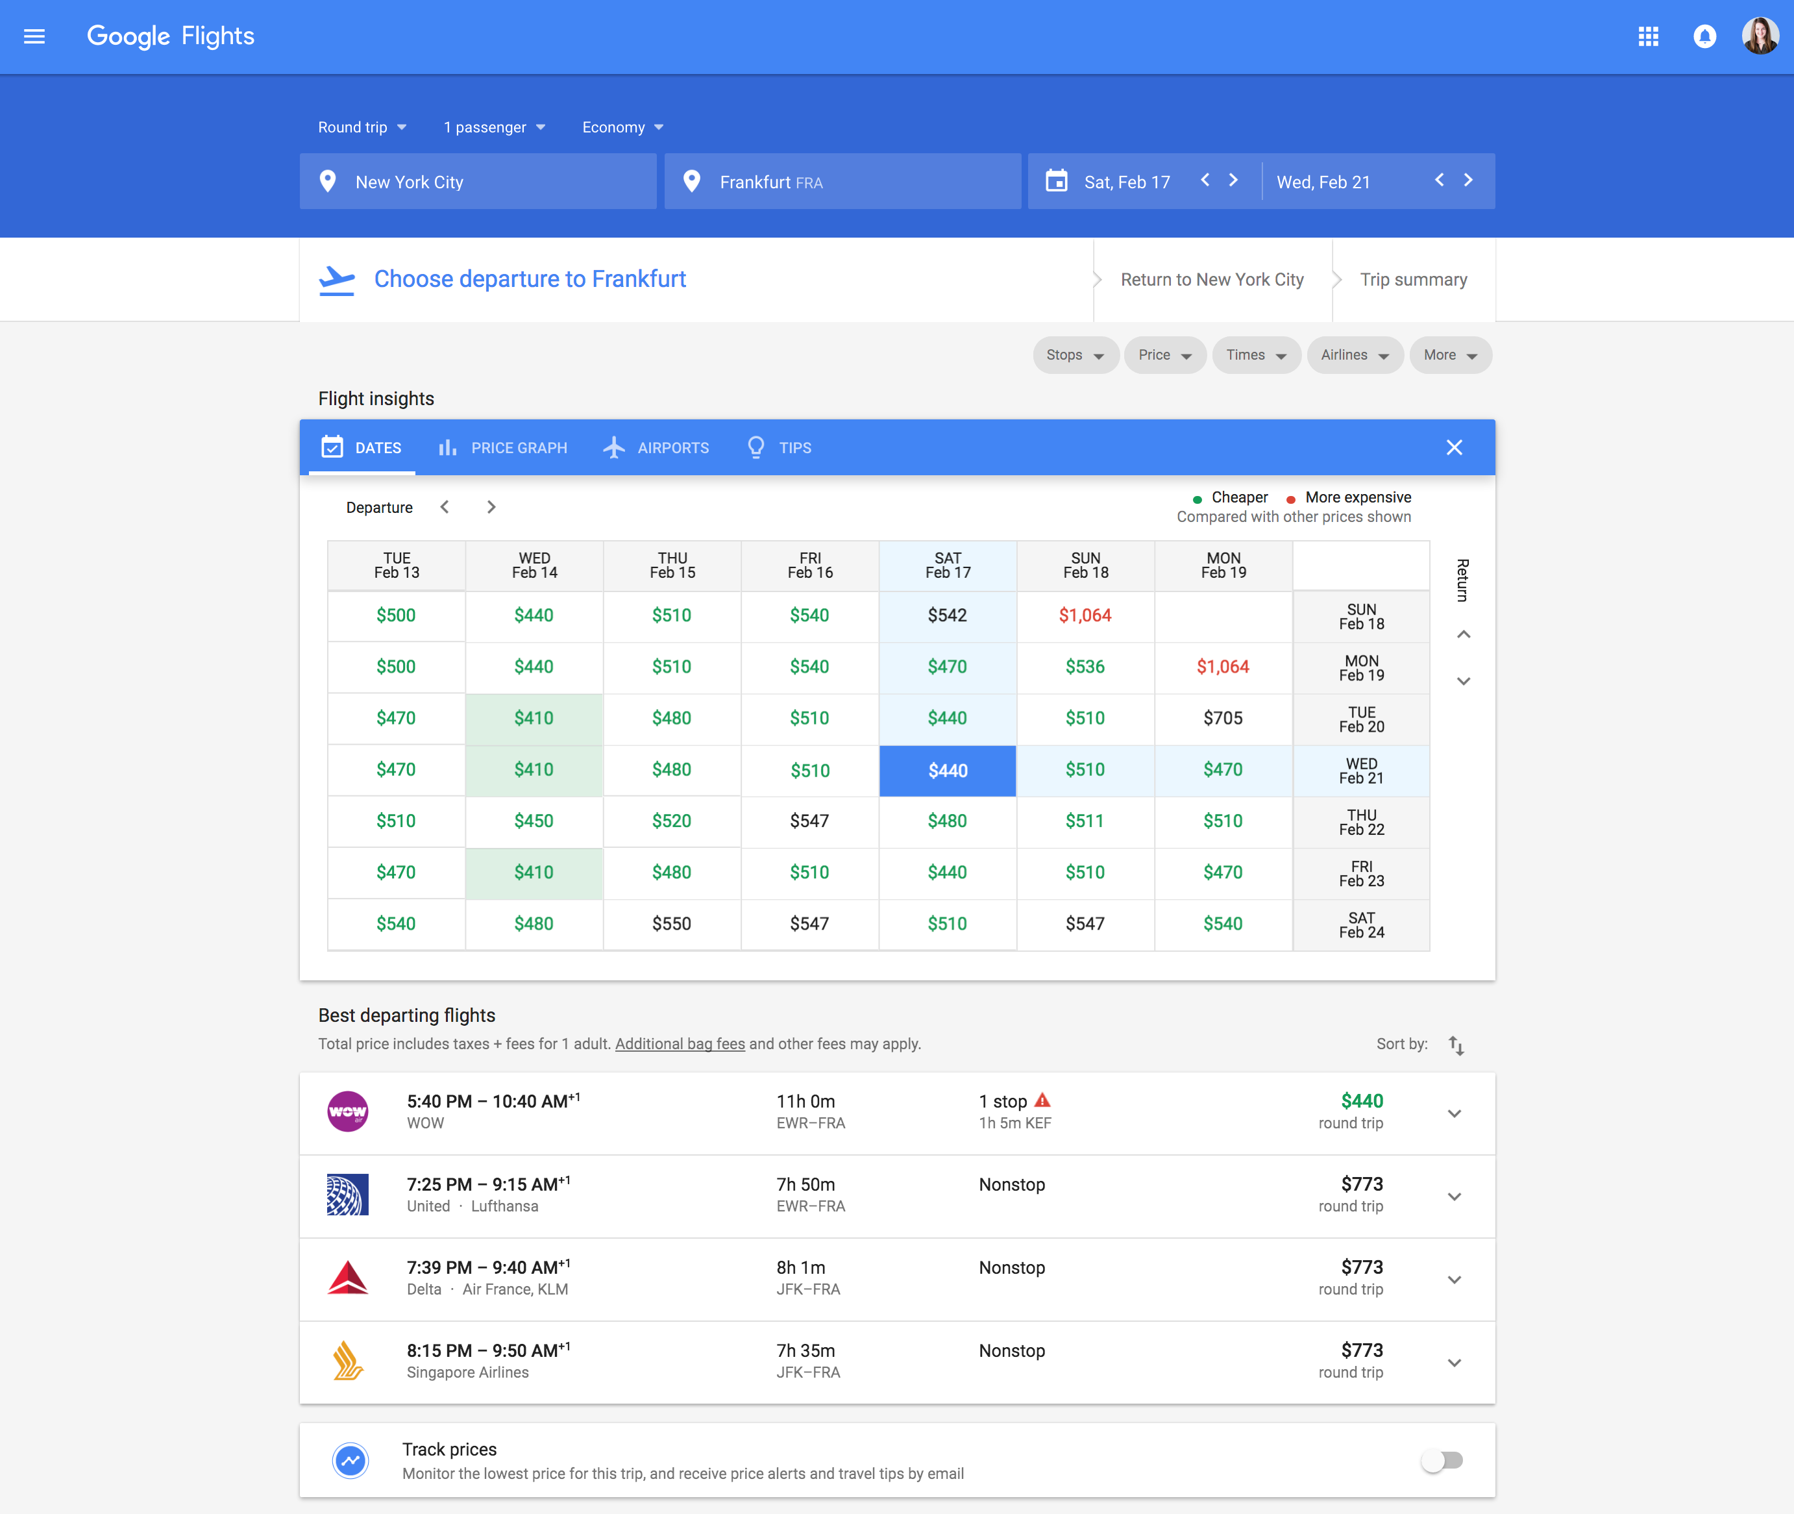This screenshot has width=1794, height=1514.
Task: Switch to the Airports tab
Action: point(656,447)
